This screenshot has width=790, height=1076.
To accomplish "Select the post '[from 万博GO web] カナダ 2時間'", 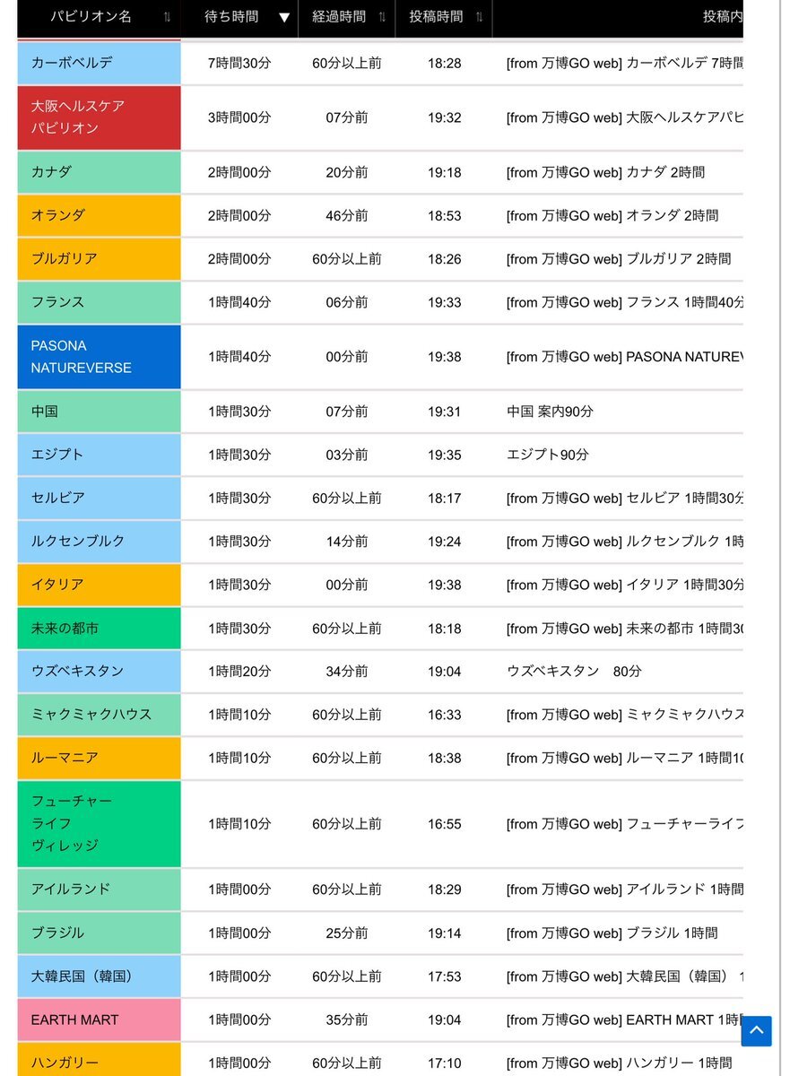I will (605, 172).
